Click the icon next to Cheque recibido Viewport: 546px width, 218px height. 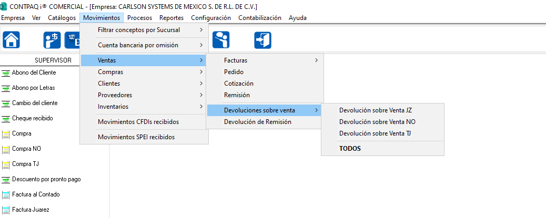tap(6, 119)
